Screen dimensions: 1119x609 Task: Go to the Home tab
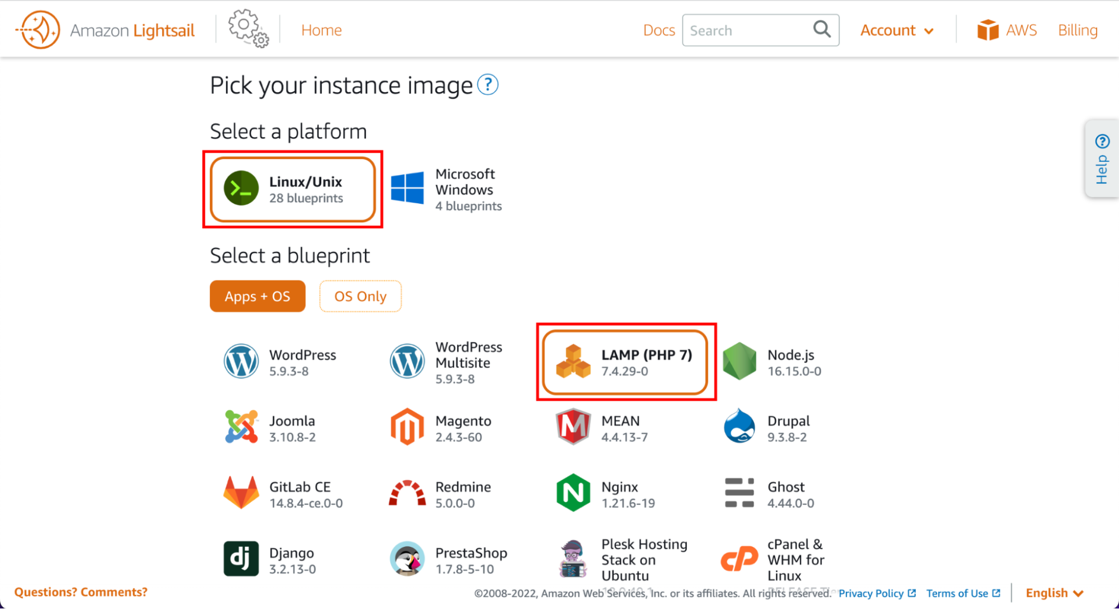(x=321, y=30)
